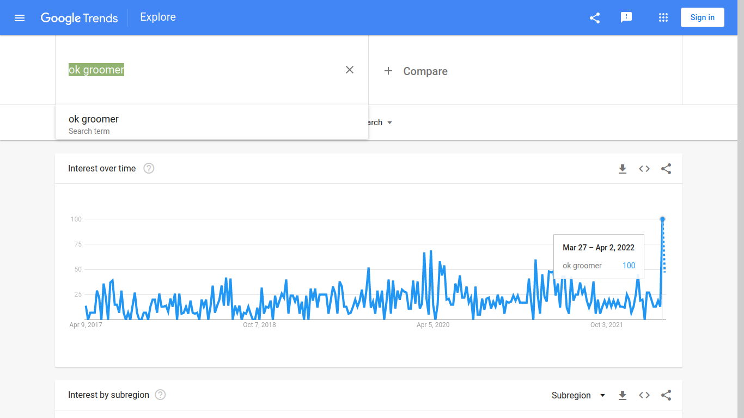
Task: Add a comparison term via Compare
Action: pos(425,71)
